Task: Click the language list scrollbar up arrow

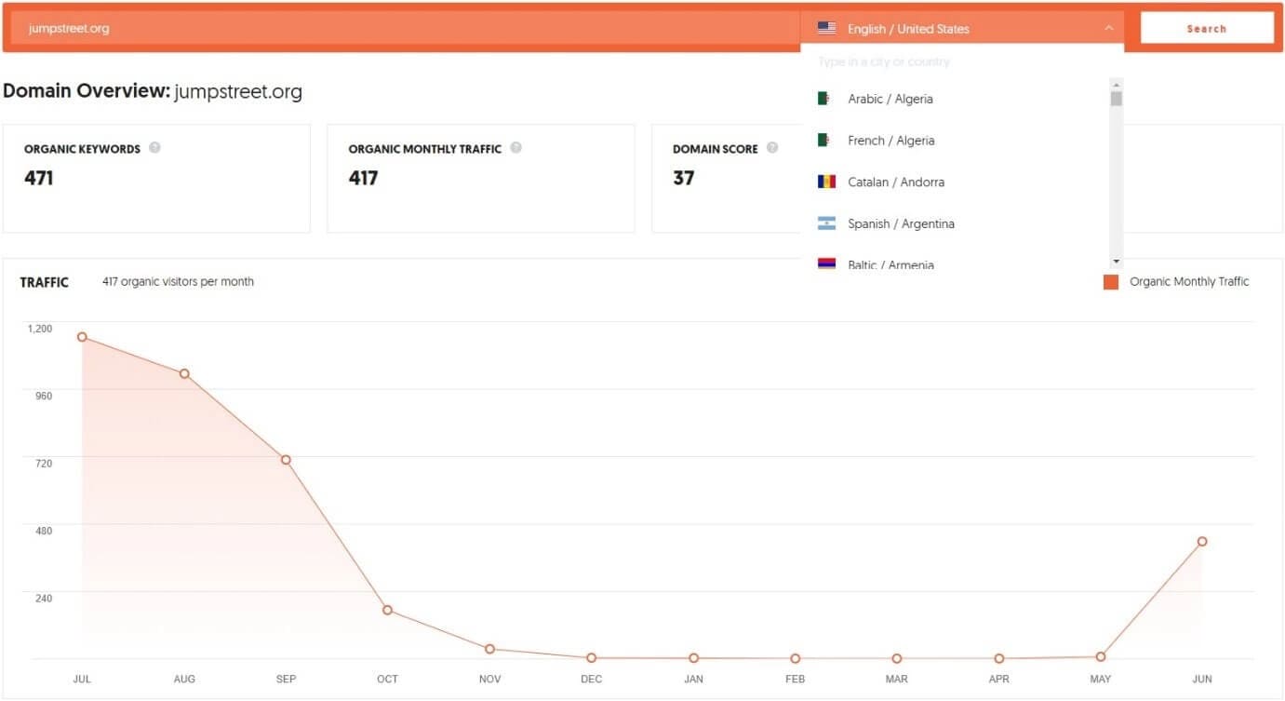Action: tap(1117, 83)
